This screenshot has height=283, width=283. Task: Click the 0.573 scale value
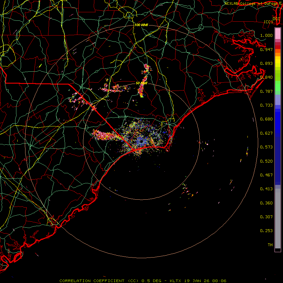(266, 147)
